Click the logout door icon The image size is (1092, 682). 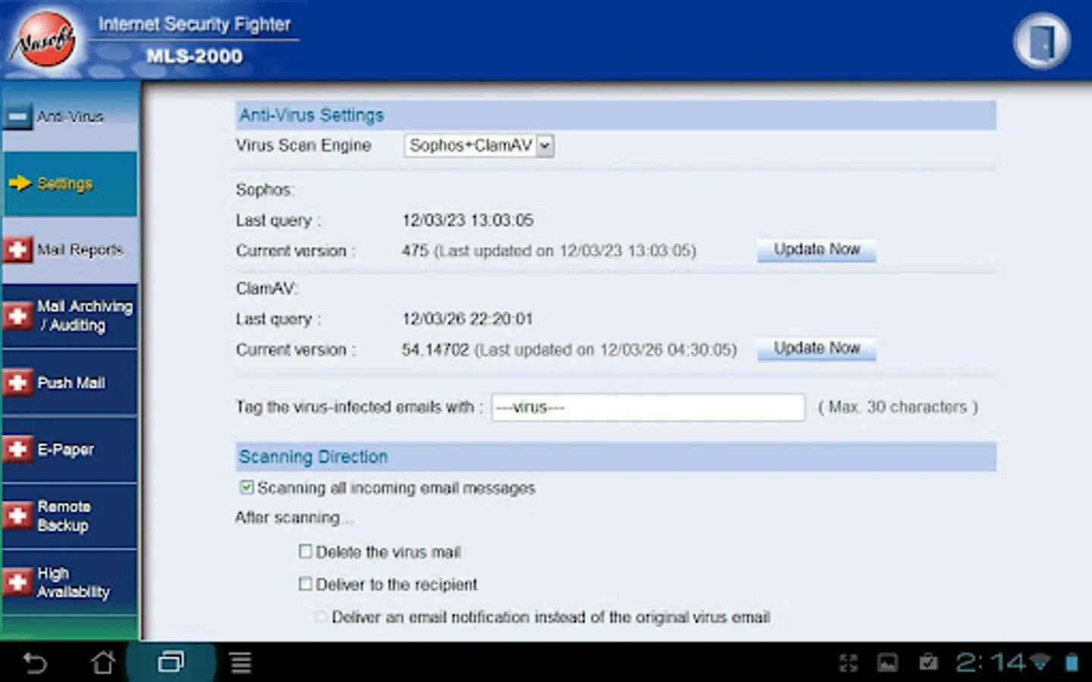coord(1042,42)
